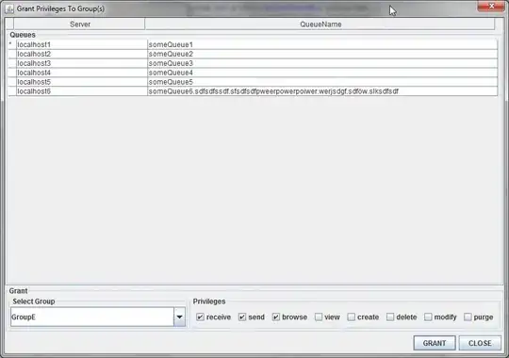This screenshot has height=358, width=509.
Task: Click the CLOSE button
Action: (480, 343)
